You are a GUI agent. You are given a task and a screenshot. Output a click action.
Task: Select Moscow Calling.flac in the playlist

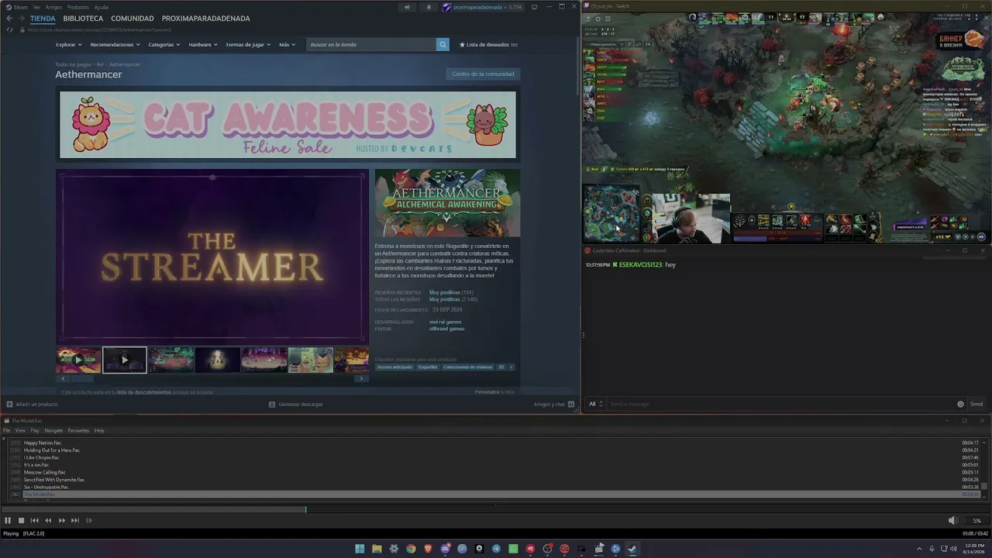click(x=45, y=472)
